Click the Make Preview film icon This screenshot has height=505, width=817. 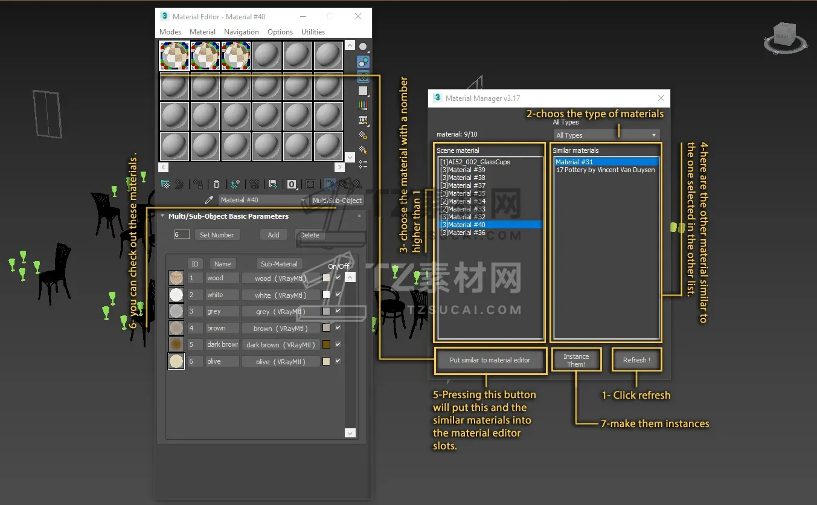(363, 120)
